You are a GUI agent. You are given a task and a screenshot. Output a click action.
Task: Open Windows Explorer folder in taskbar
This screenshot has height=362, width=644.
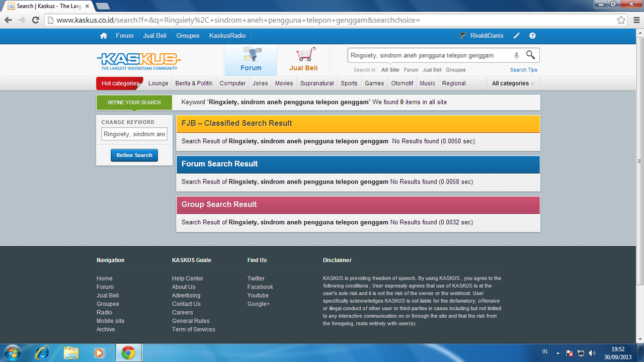coord(71,353)
